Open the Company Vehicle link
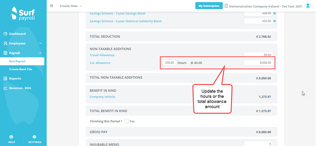Viewport: 316px width, 146px height. [x=102, y=97]
